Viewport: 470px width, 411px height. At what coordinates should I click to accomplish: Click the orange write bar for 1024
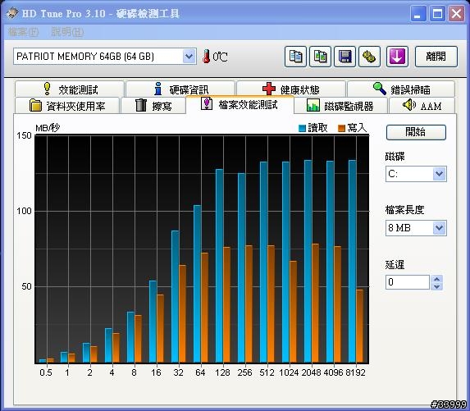[293, 312]
